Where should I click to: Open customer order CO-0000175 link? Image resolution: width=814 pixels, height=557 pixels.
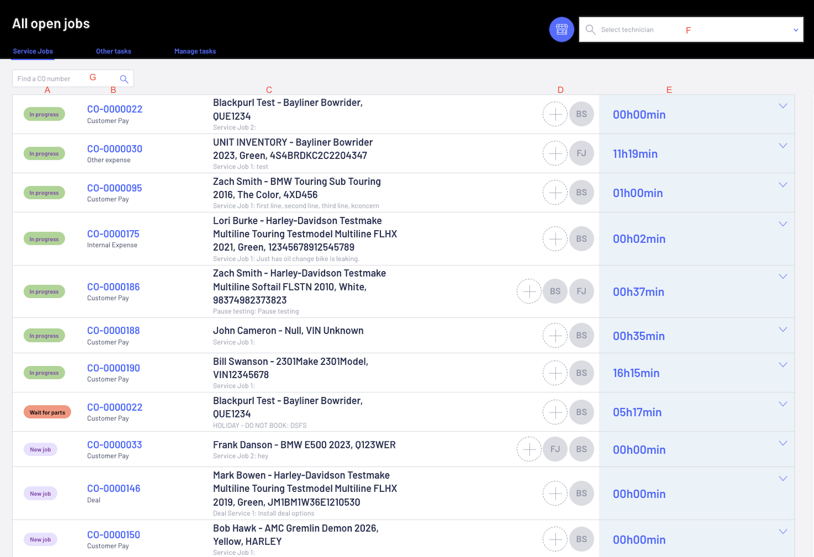click(113, 234)
